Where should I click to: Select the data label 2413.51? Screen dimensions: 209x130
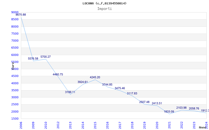tap(157, 103)
